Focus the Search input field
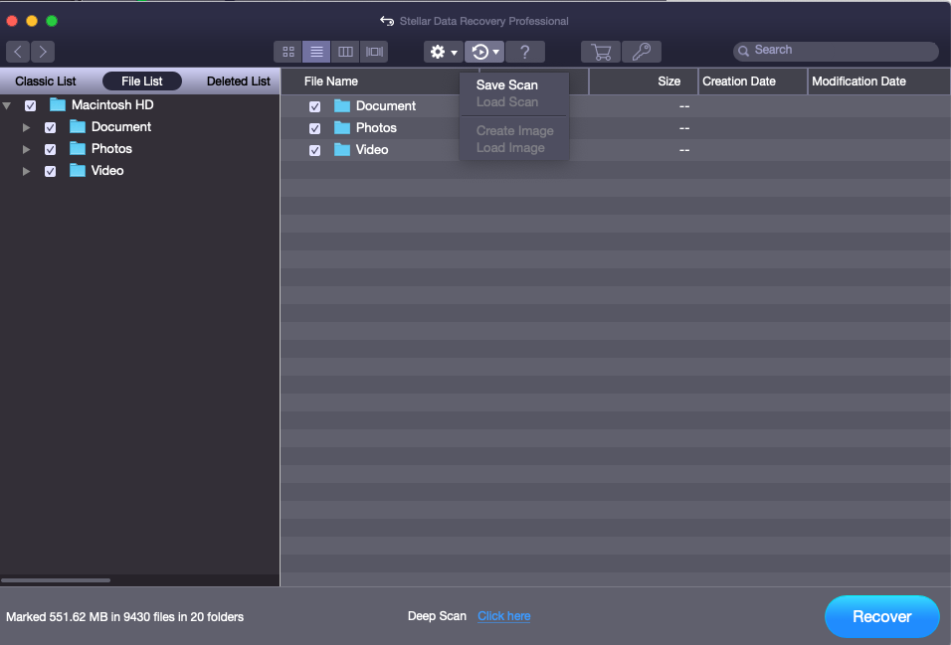 coord(842,51)
